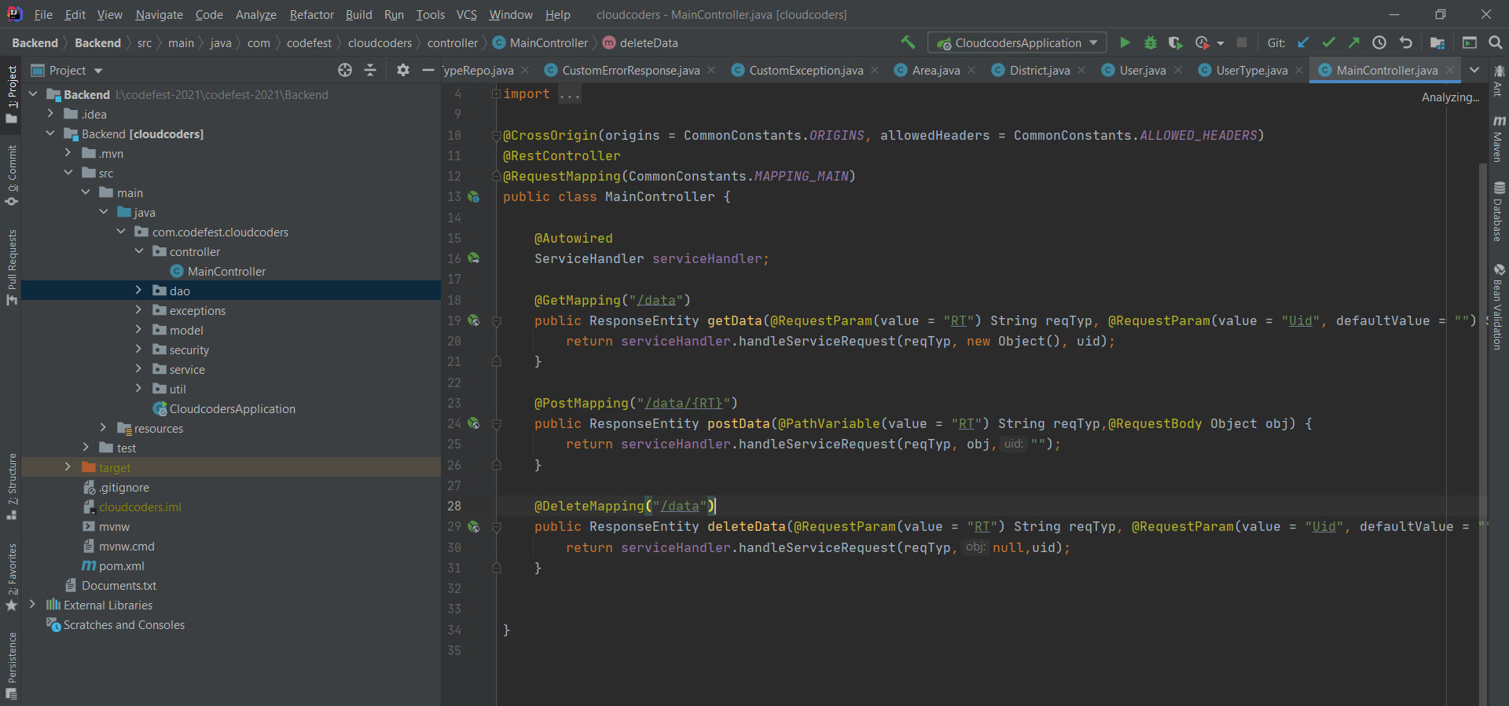The image size is (1509, 706).
Task: Fold the getData method at line 19
Action: [x=497, y=321]
